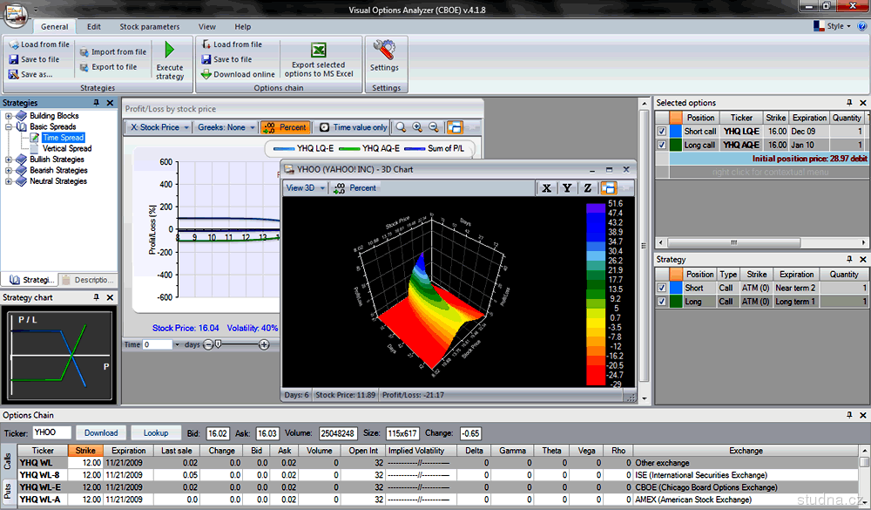Open Settings tools icon in ribbon
This screenshot has height=510, width=871.
[384, 49]
